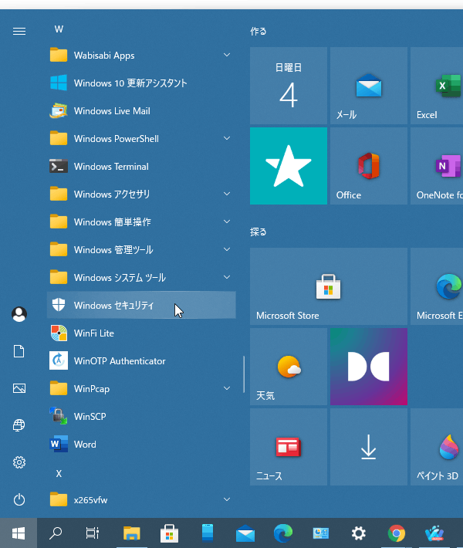The width and height of the screenshot is (463, 548).
Task: Launch WinOTP Authenticator
Action: click(141, 360)
